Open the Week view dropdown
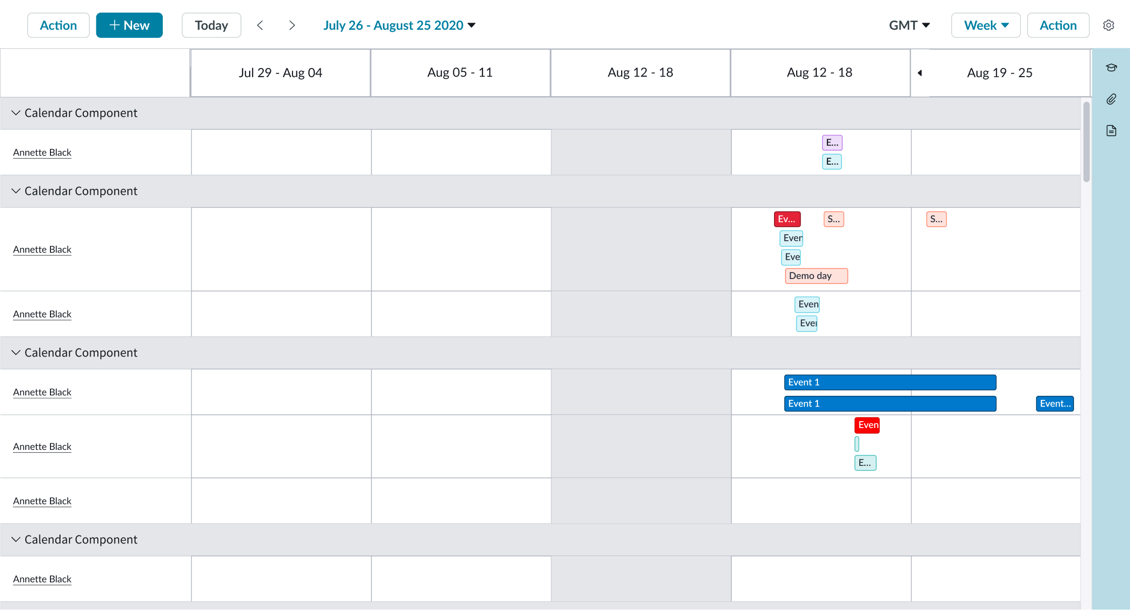Screen dimensions: 1130x610 pyautogui.click(x=985, y=25)
